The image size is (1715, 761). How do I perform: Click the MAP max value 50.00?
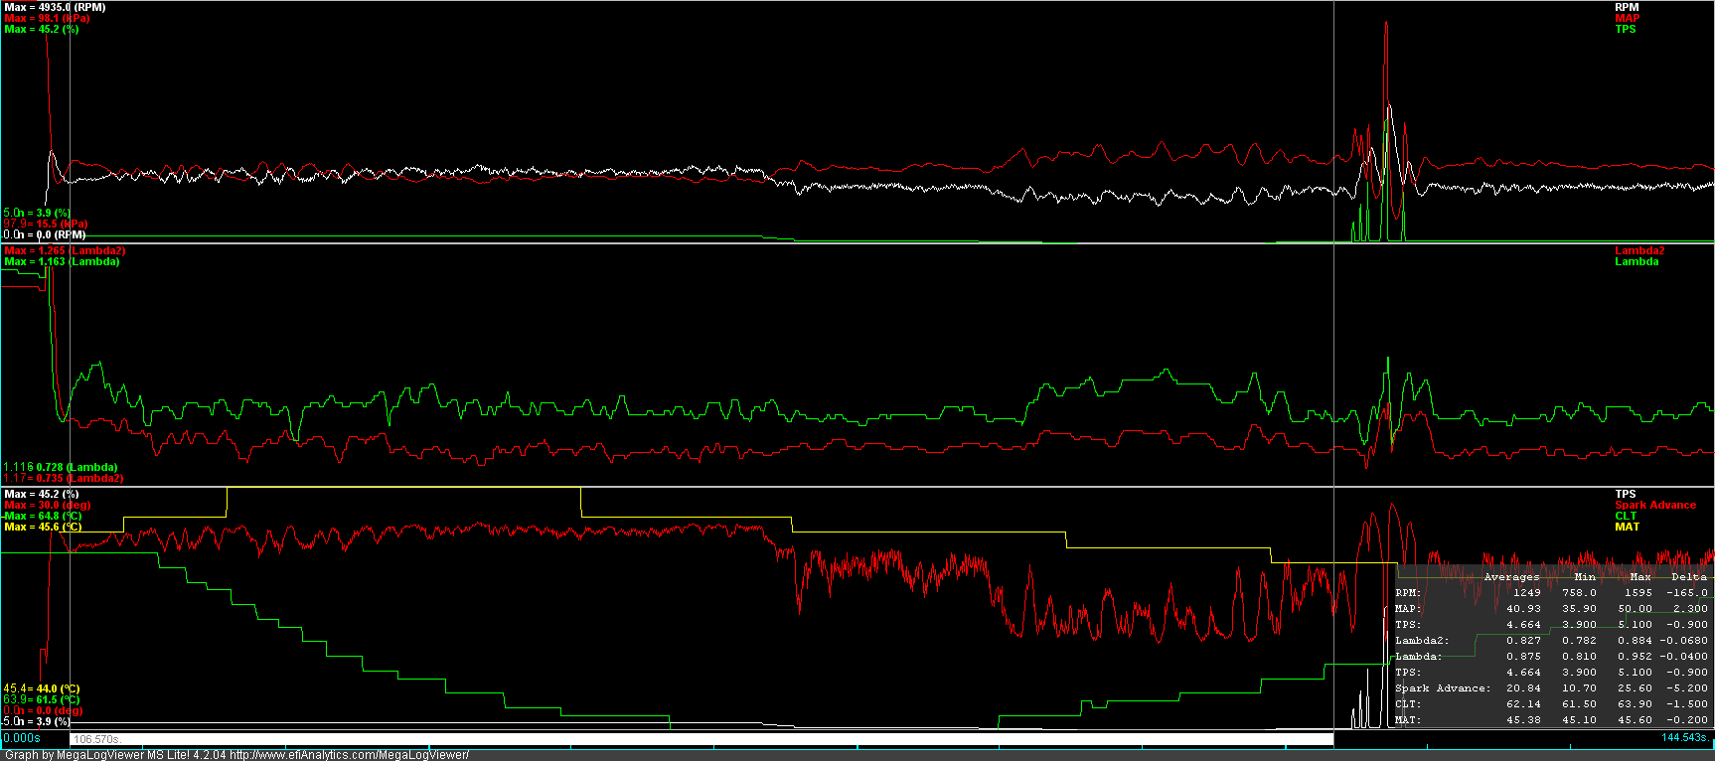1635,608
